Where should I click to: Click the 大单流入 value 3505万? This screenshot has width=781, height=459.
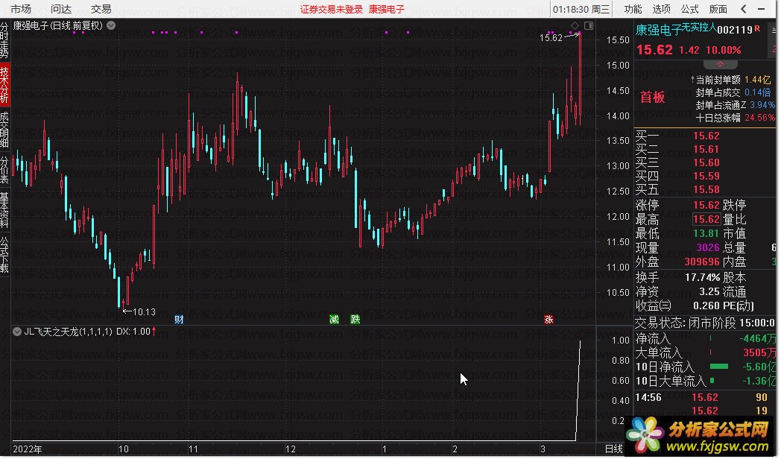point(759,353)
